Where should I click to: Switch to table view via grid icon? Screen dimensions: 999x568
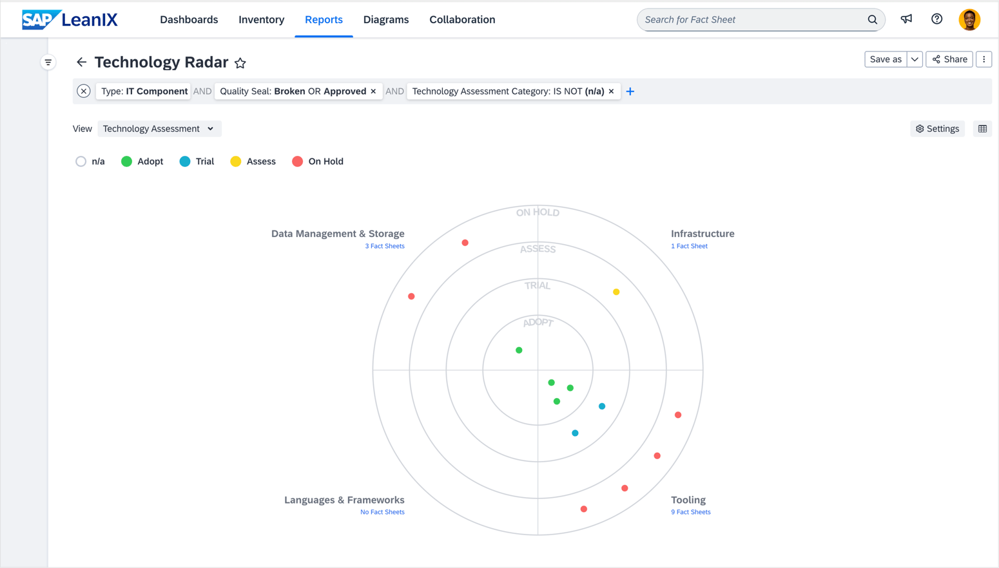[982, 129]
